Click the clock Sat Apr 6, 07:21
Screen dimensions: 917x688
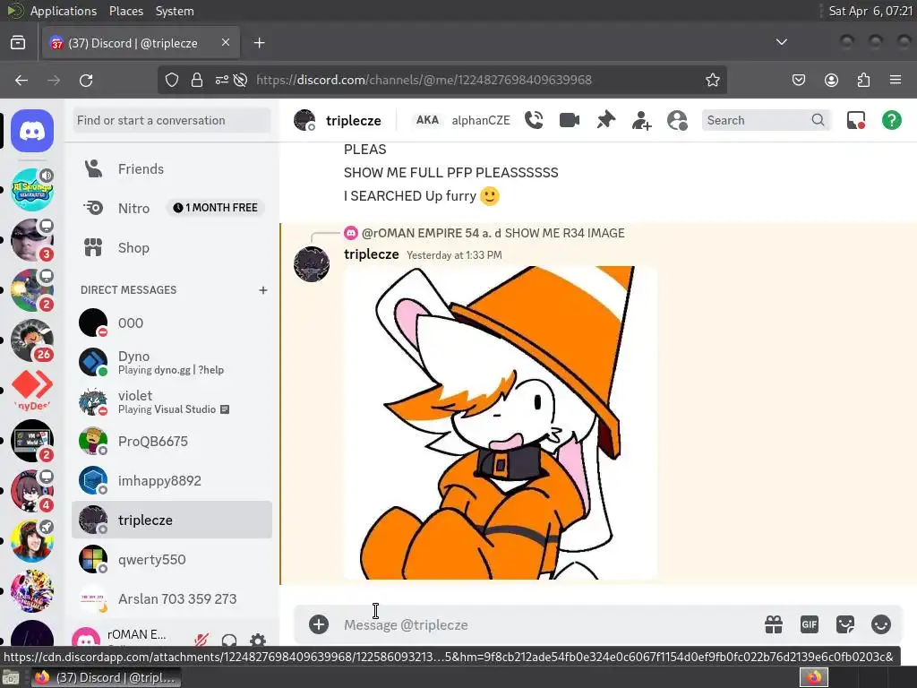870,11
